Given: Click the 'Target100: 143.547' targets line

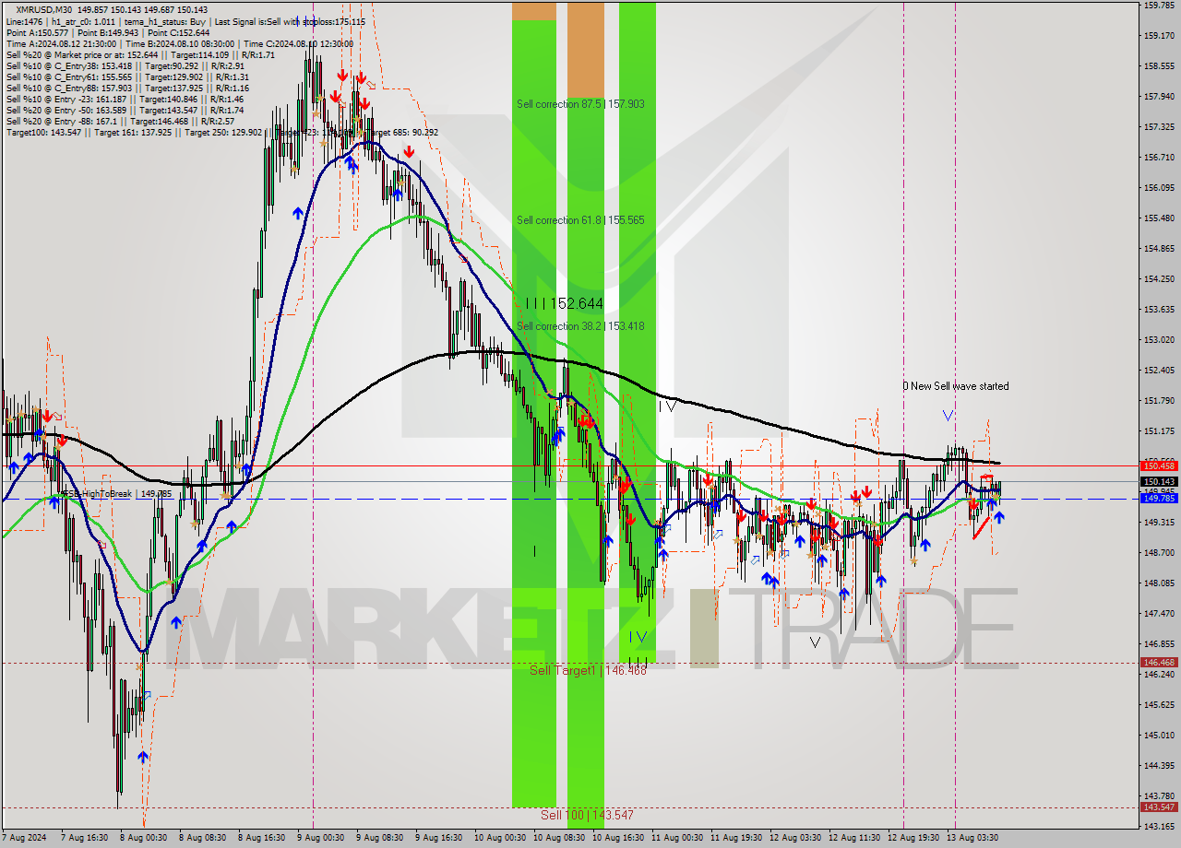Looking at the screenshot, I should click(221, 133).
